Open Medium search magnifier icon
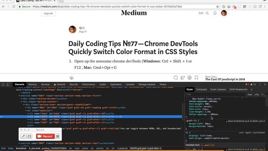This screenshot has height=151, width=268. tap(207, 13)
